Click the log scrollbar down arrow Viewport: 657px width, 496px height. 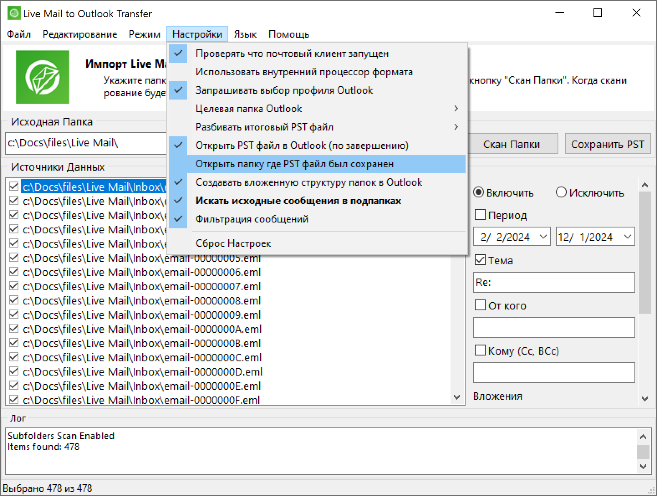pos(643,466)
